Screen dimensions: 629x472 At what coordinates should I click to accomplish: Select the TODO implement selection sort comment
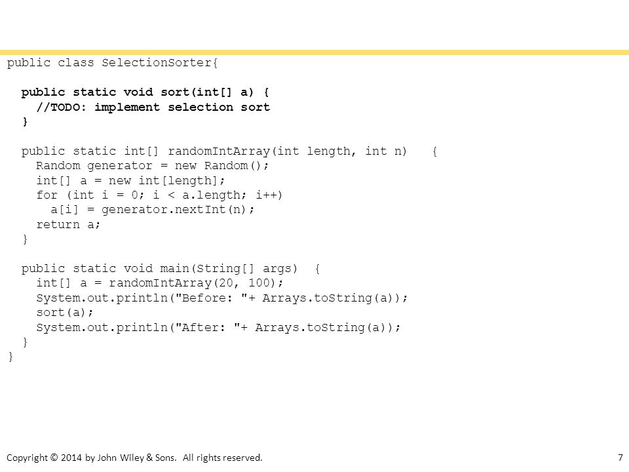tap(153, 107)
